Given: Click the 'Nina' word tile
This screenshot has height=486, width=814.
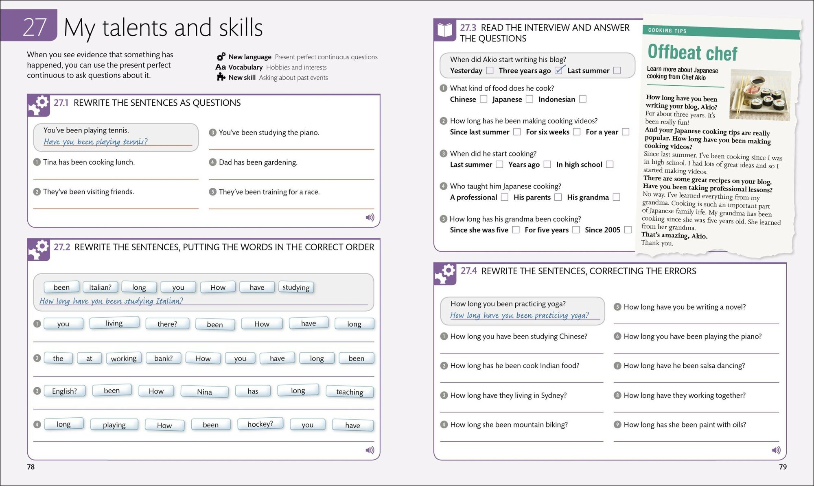Looking at the screenshot, I should pyautogui.click(x=204, y=392).
